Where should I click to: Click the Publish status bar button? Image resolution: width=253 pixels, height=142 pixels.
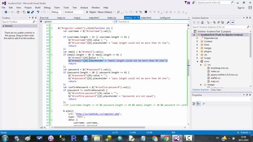click(244, 133)
